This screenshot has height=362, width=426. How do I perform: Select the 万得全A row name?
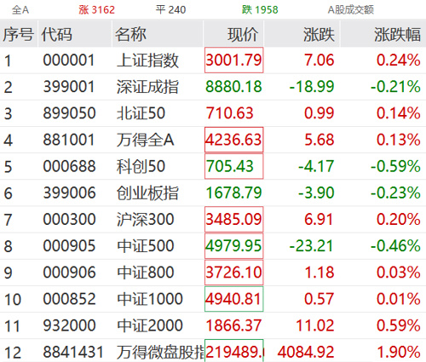145,140
